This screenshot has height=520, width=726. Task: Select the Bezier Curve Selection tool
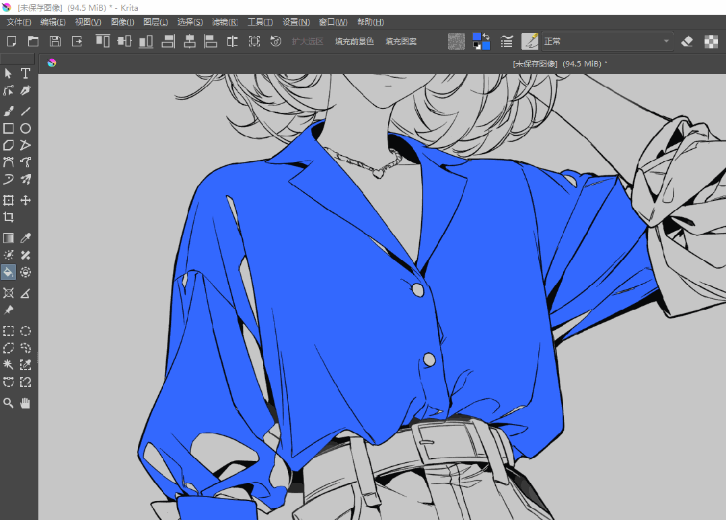tap(8, 382)
